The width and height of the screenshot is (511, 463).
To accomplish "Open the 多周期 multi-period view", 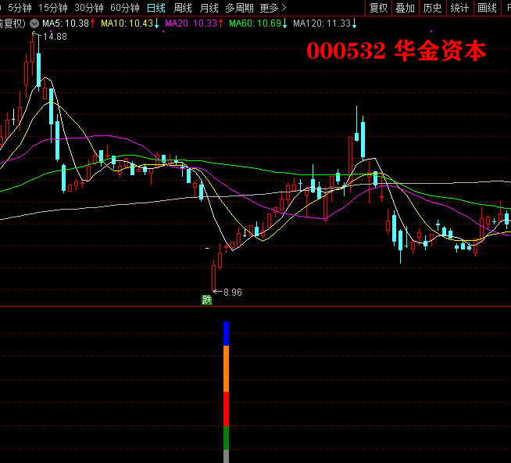I will 239,8.
